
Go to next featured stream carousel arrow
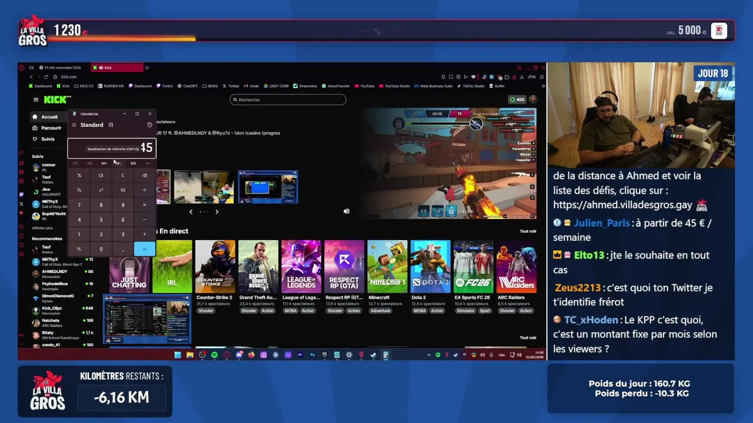[x=216, y=211]
